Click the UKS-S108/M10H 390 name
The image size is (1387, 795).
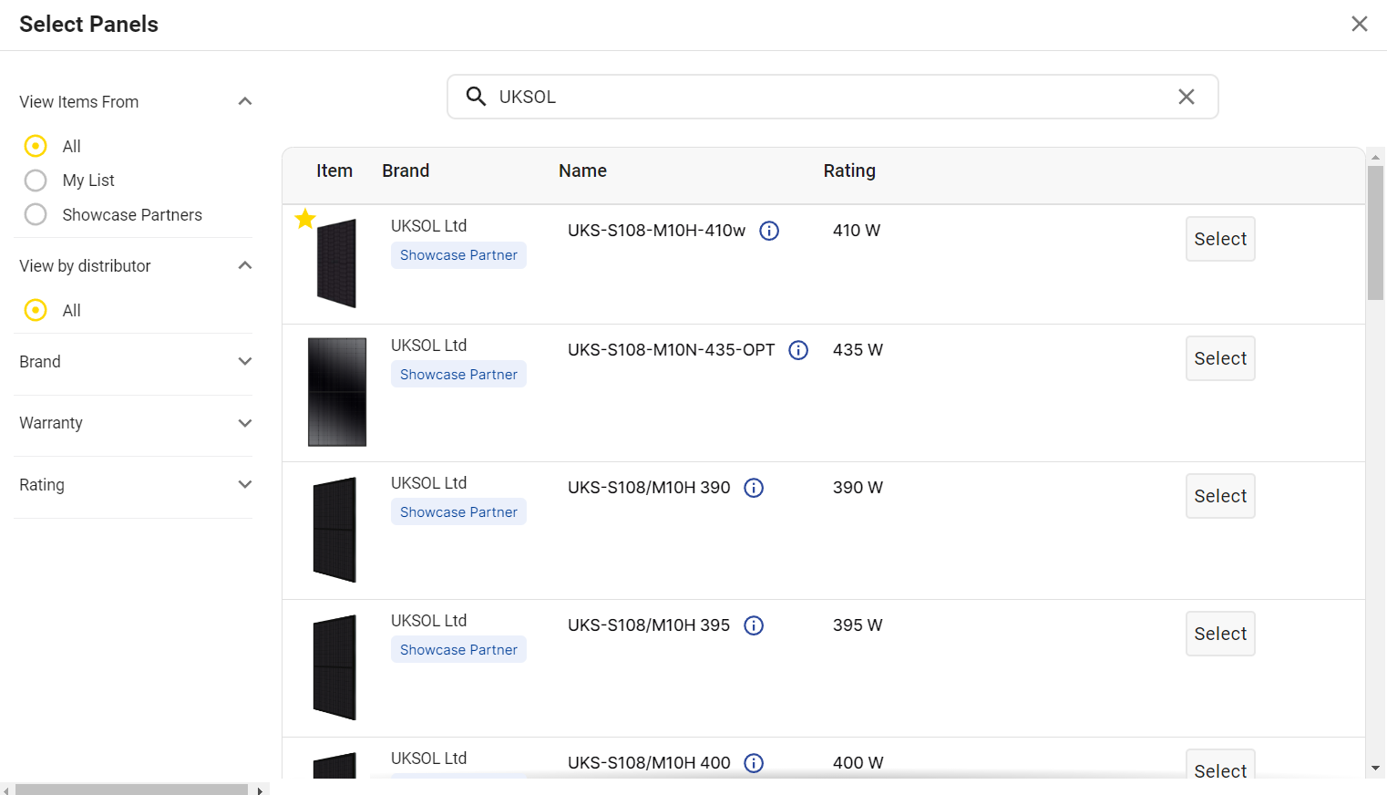point(649,488)
